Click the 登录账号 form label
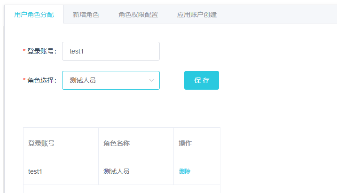 (41, 51)
